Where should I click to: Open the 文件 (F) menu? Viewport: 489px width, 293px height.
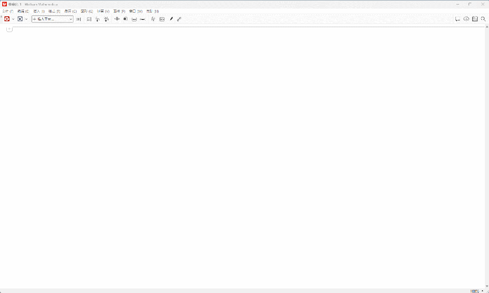8,11
